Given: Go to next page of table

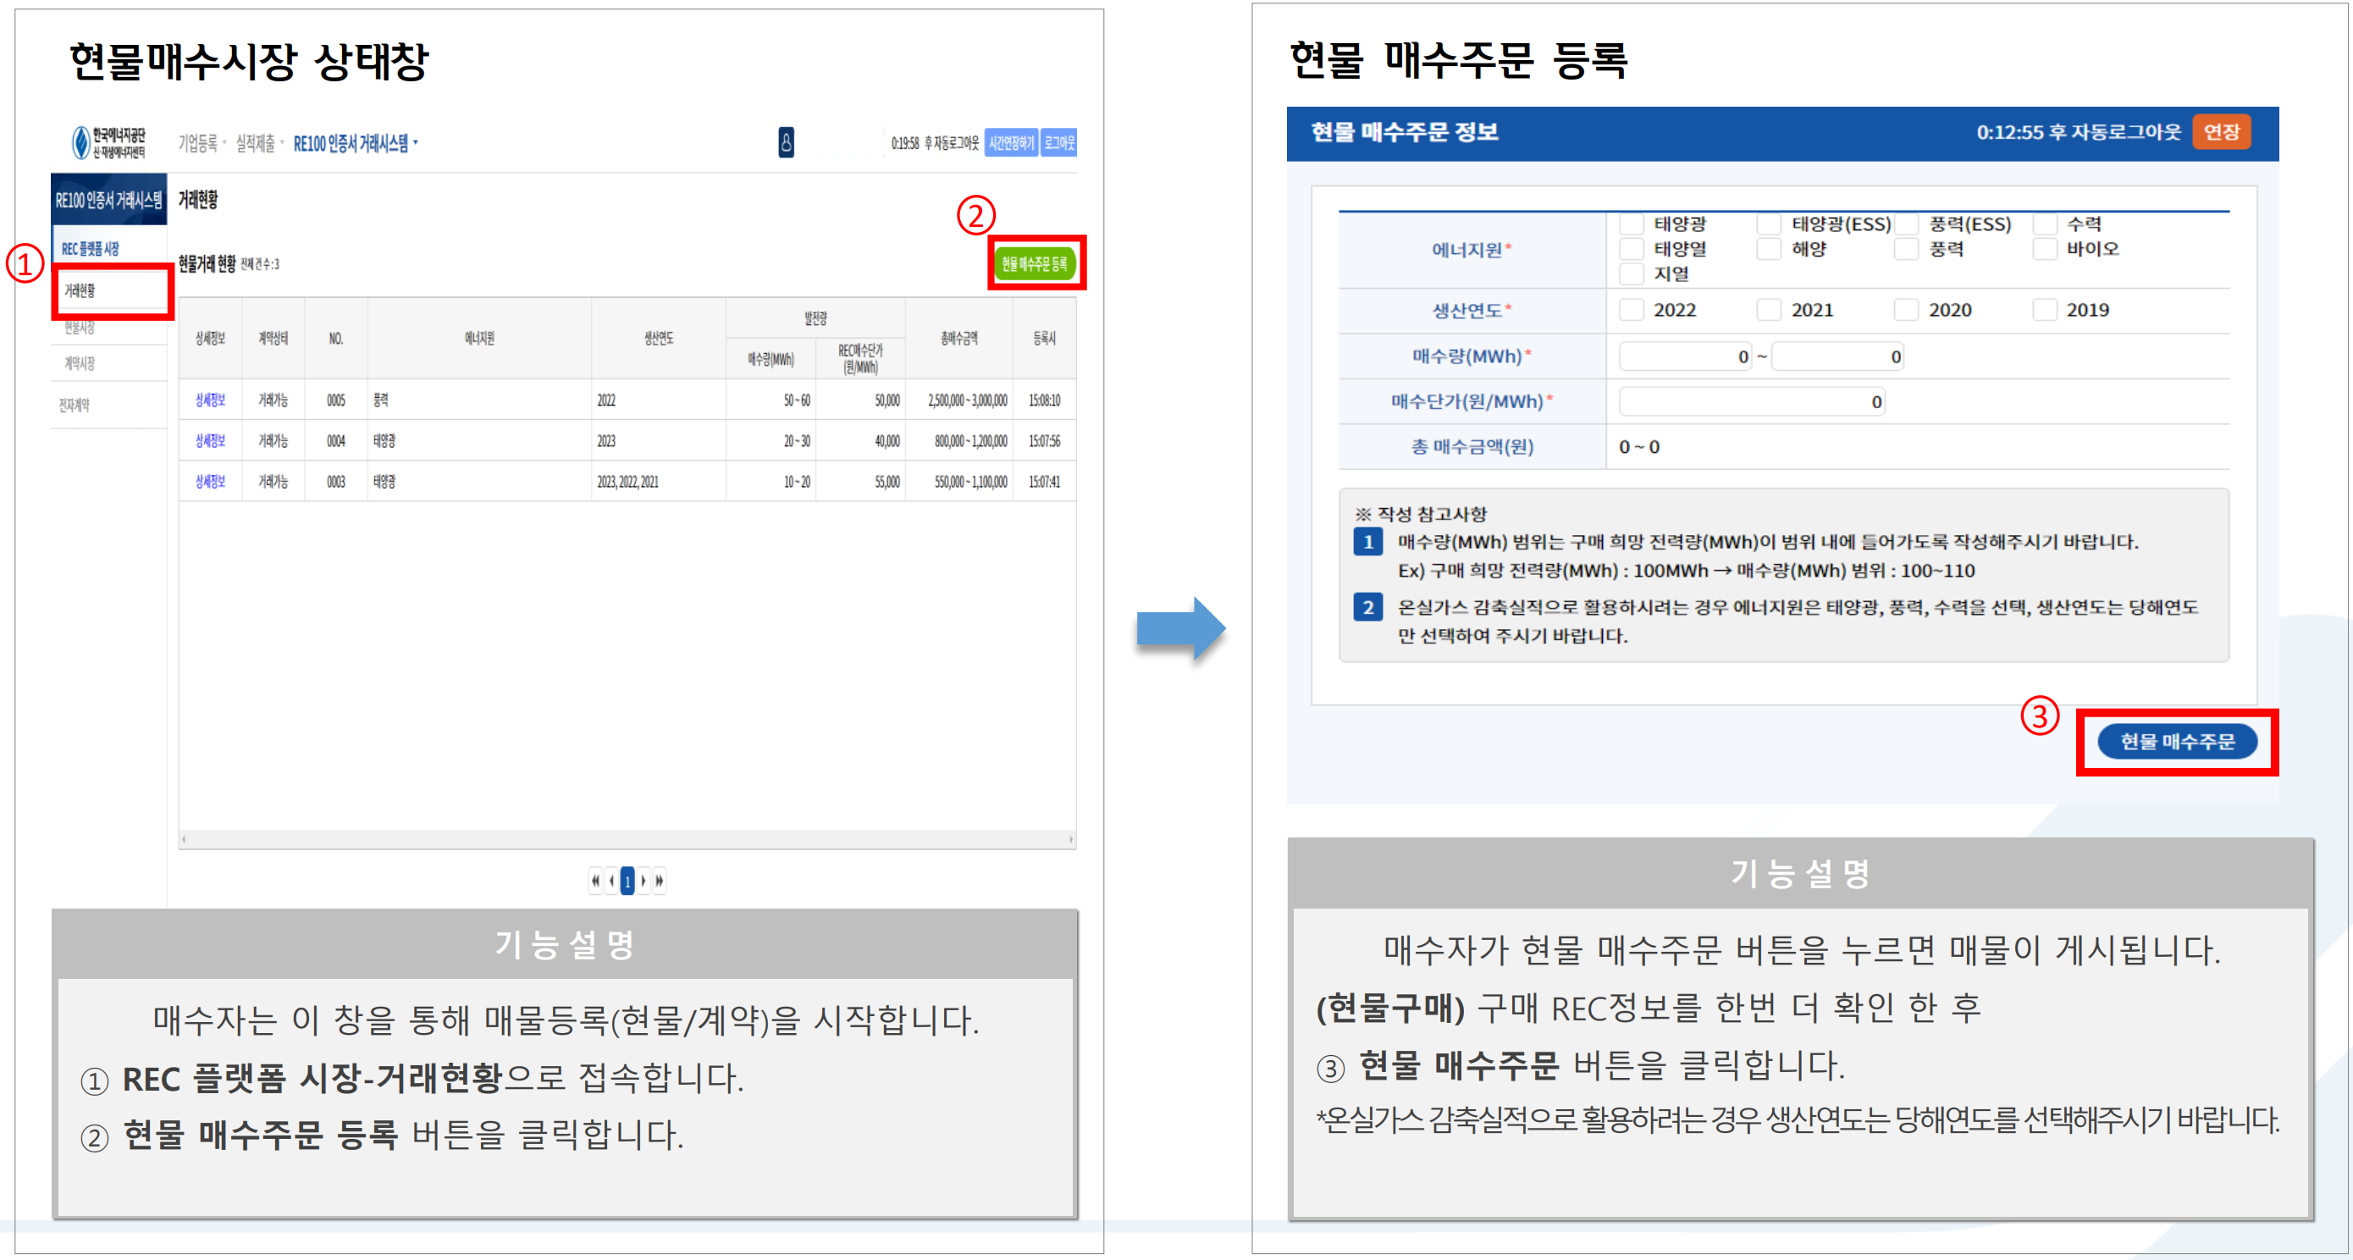Looking at the screenshot, I should [643, 881].
